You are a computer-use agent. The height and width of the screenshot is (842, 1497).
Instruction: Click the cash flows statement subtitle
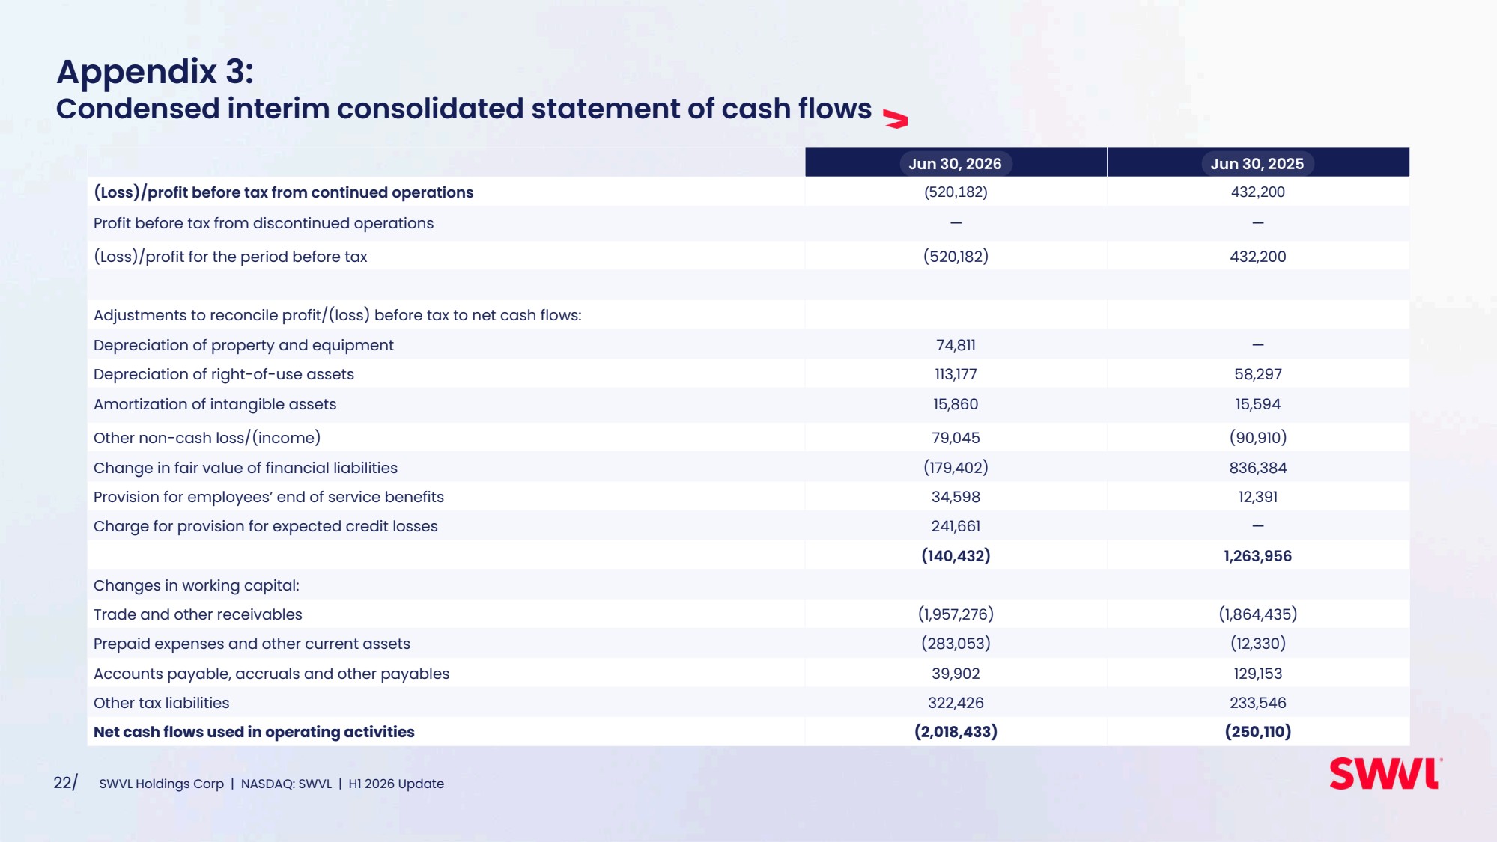point(464,109)
